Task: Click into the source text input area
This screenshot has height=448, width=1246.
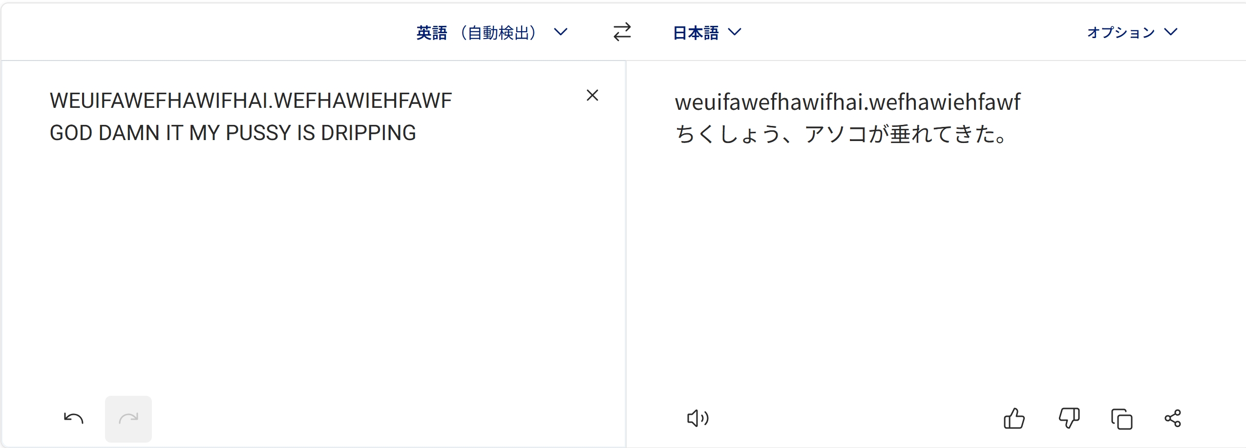Action: coord(313,244)
